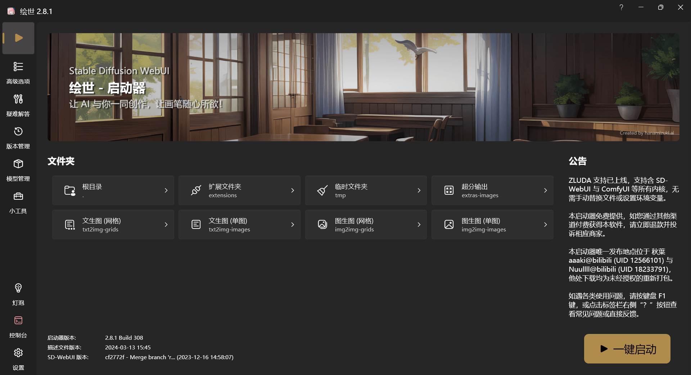This screenshot has width=691, height=375.
Task: Click the date 2024-03-13 15:45
Action: pyautogui.click(x=128, y=348)
